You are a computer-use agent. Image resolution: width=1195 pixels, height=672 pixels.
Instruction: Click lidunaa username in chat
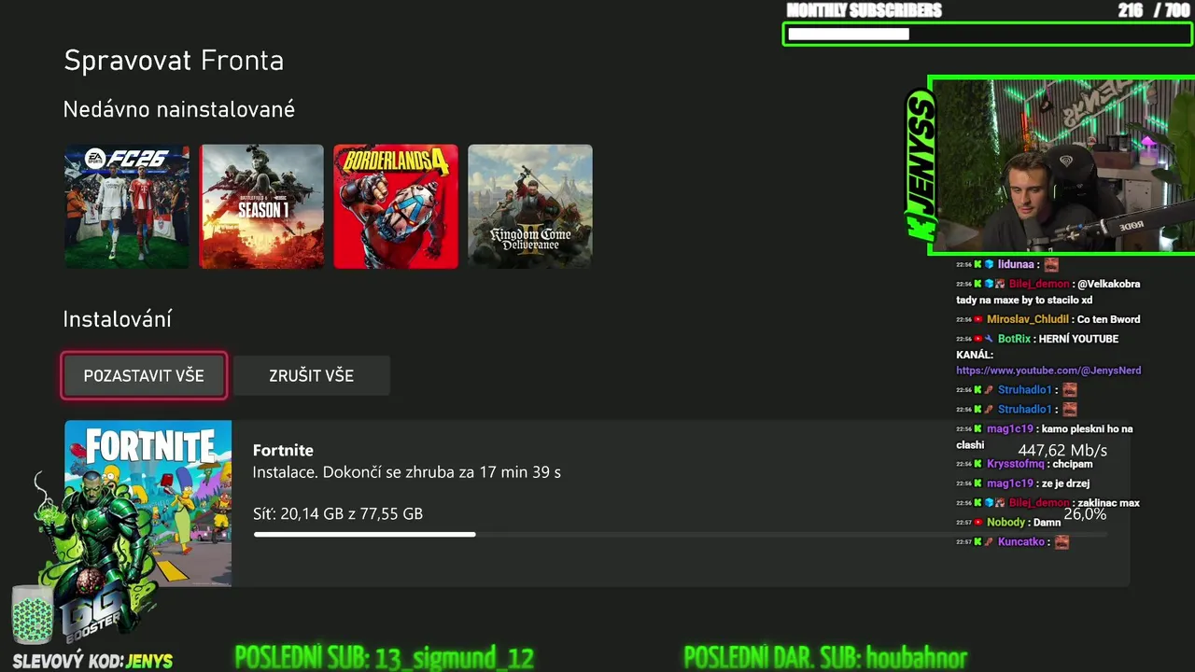(1016, 265)
